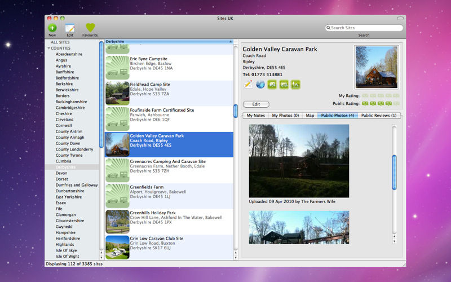The height and width of the screenshot is (282, 451).
Task: Select the motorhome facility icon
Action: (284, 85)
